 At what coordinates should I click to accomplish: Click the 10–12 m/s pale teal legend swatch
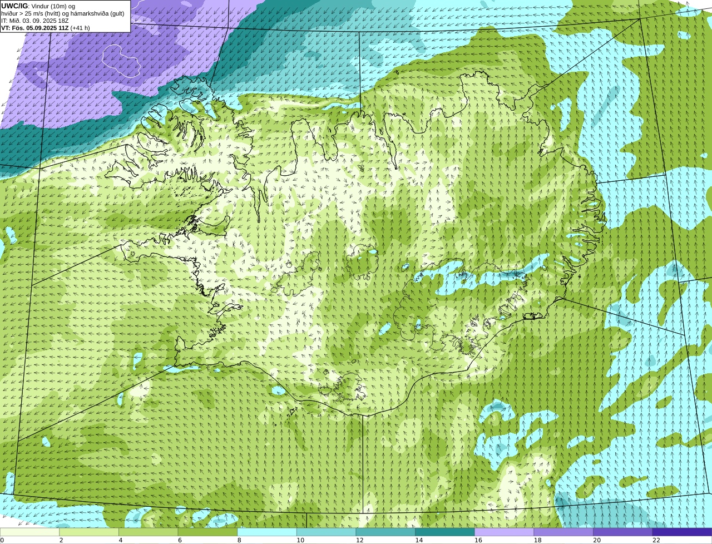click(x=327, y=532)
